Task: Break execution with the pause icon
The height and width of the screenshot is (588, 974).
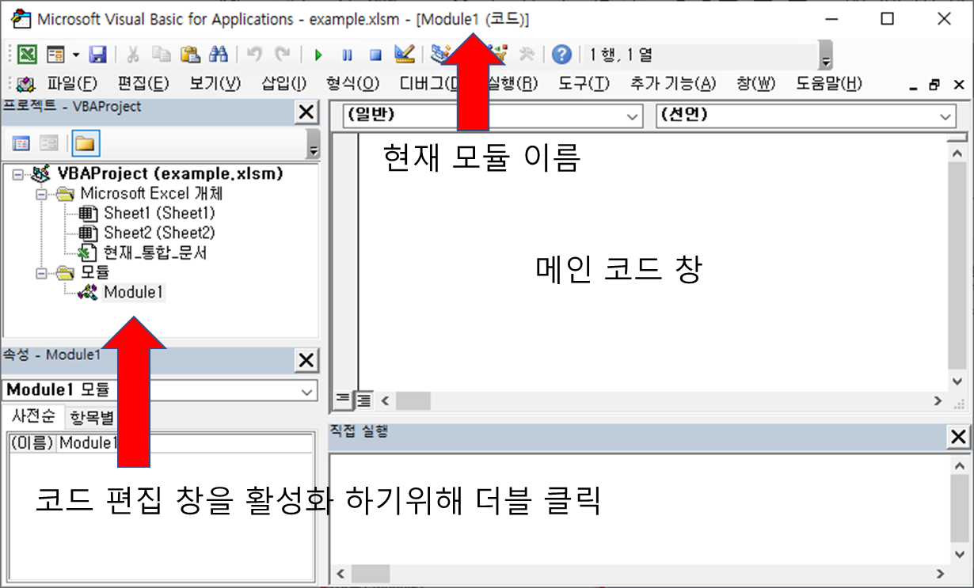Action: tap(347, 55)
